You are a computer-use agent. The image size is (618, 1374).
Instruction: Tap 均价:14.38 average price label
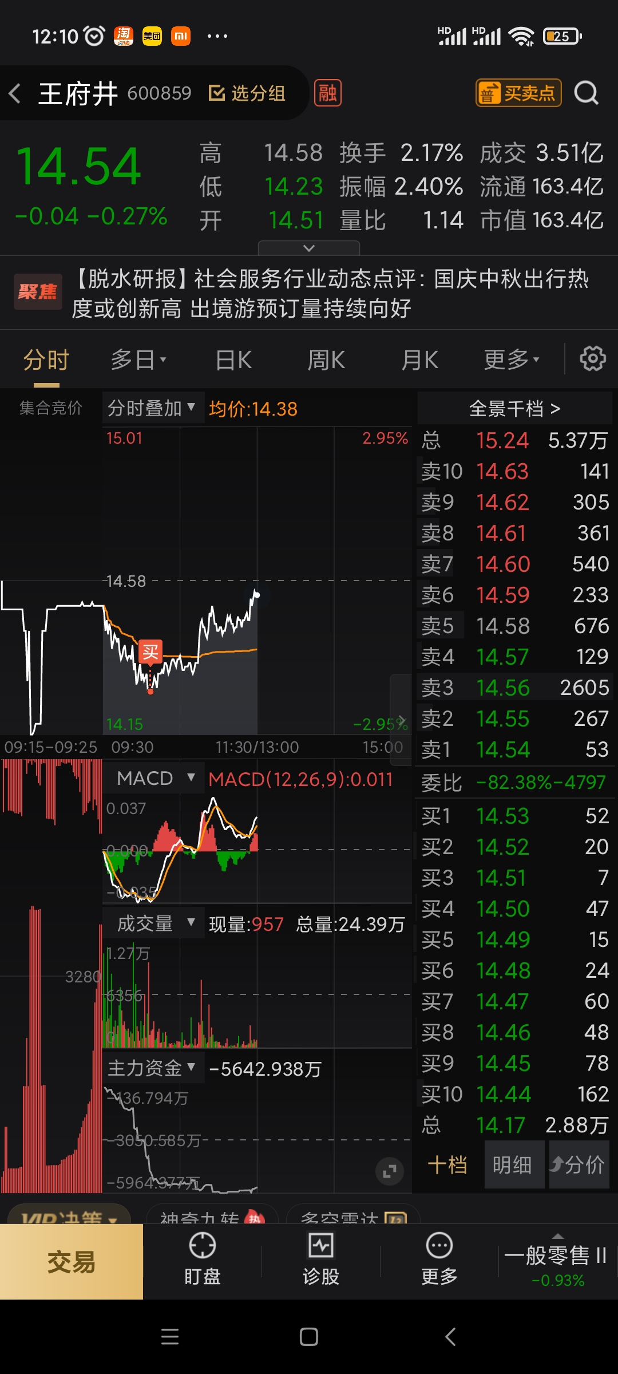coord(253,409)
